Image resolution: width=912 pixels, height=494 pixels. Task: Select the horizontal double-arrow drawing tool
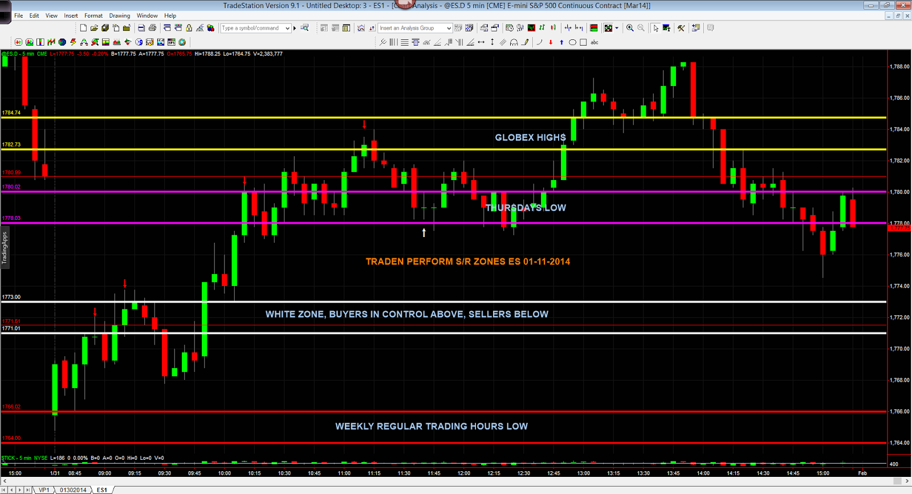coord(481,42)
